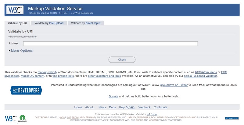Click the KEIO link in the copyright notice

point(82,118)
